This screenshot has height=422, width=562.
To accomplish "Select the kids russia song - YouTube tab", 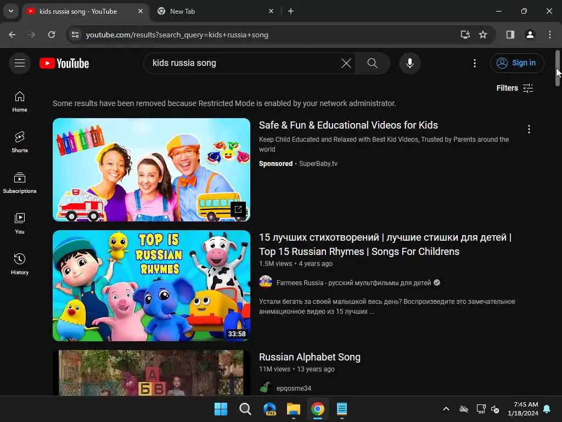I will click(84, 12).
